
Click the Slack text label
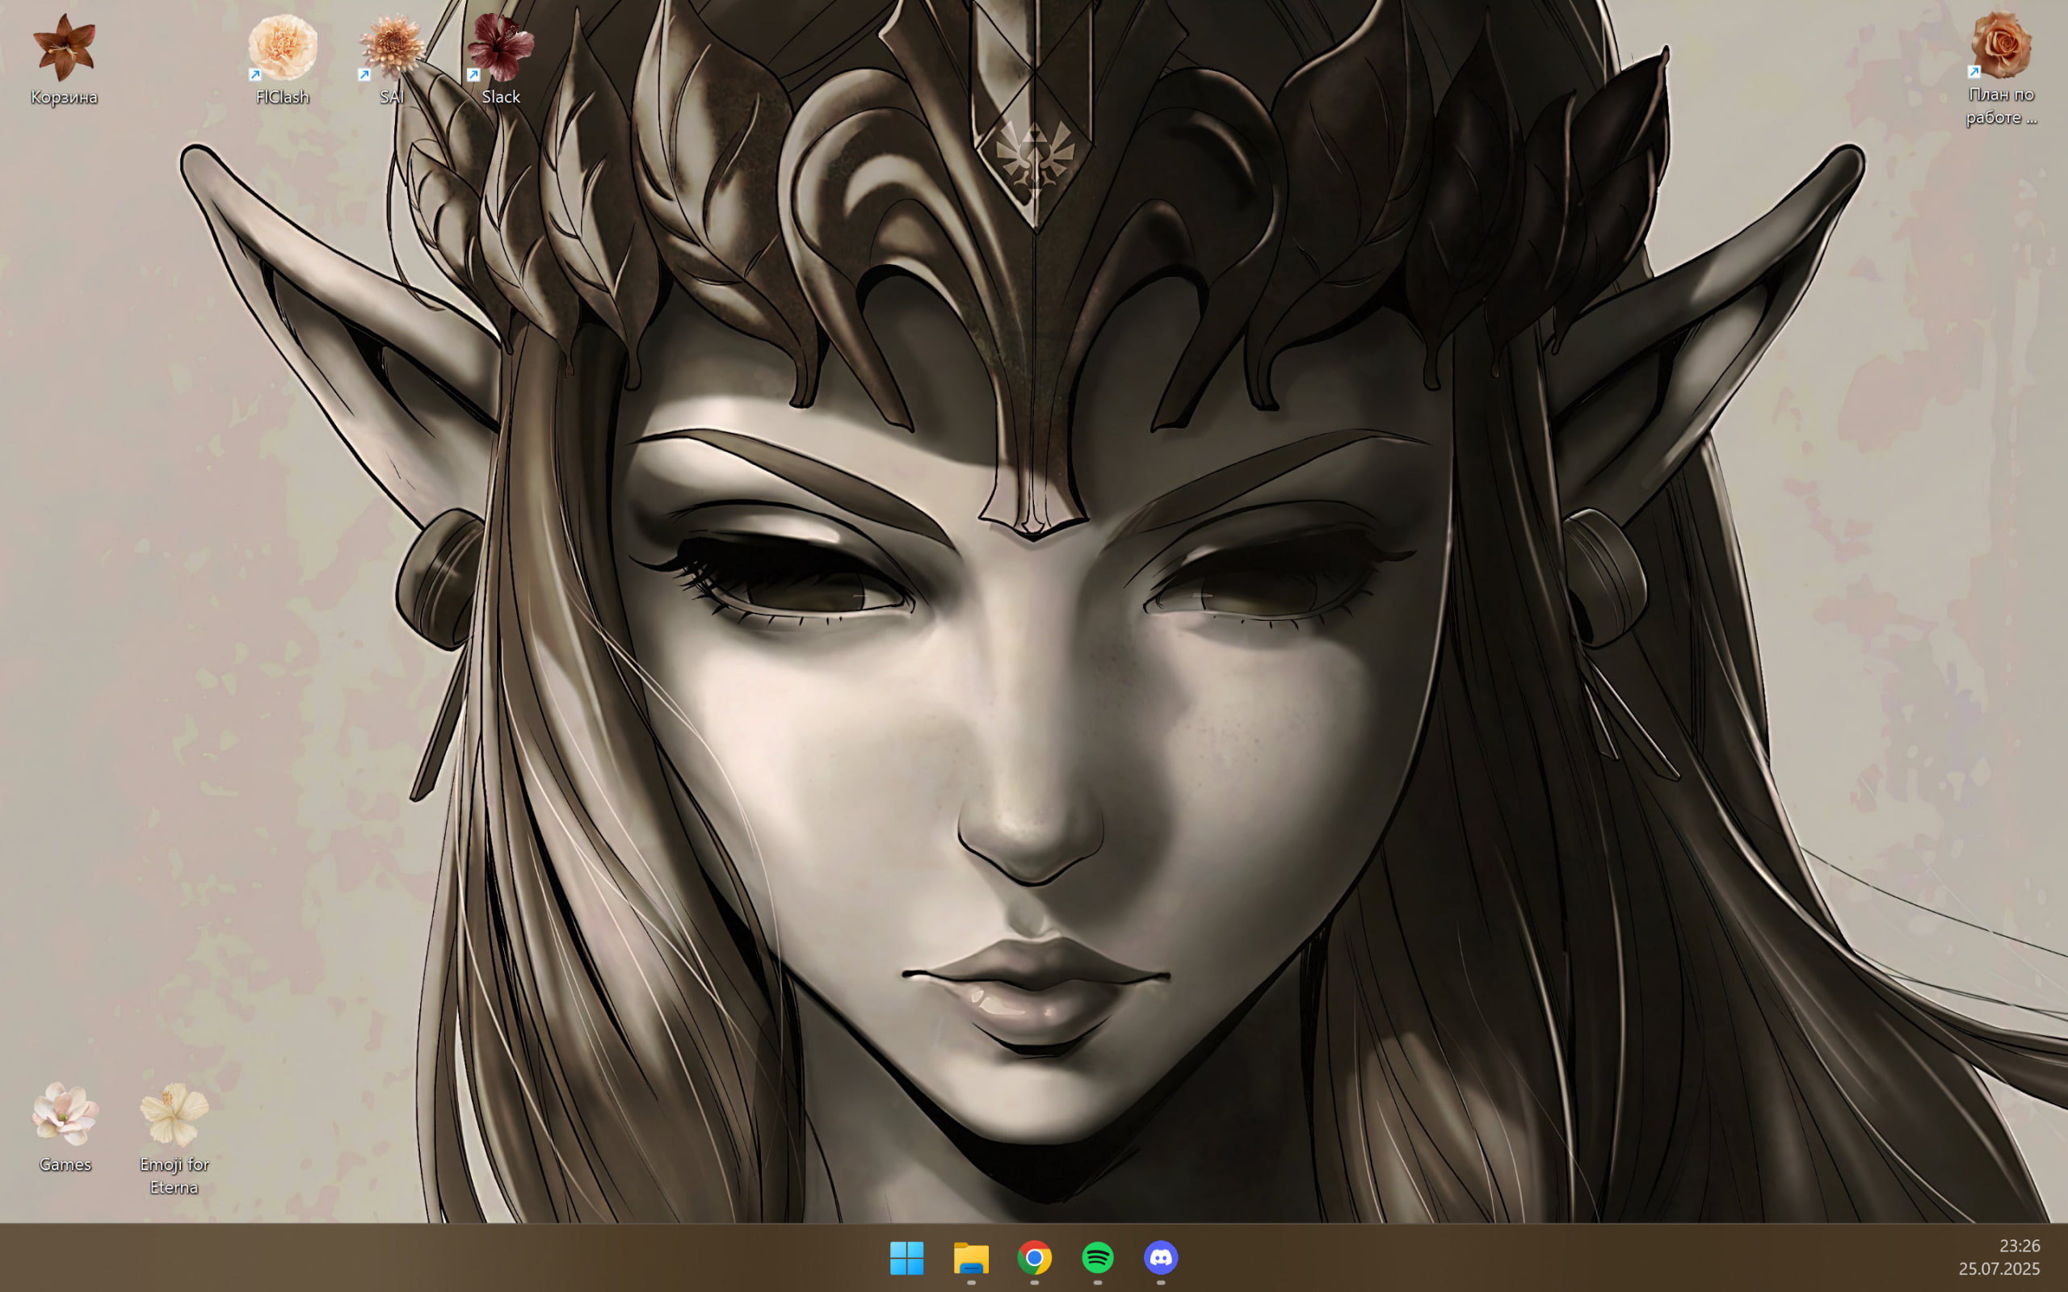tap(501, 98)
